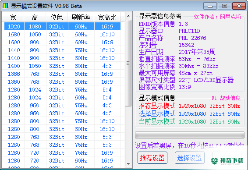The width and height of the screenshot is (248, 170).
Task: Click the vertical scrollbar thumb
Action: (128, 63)
